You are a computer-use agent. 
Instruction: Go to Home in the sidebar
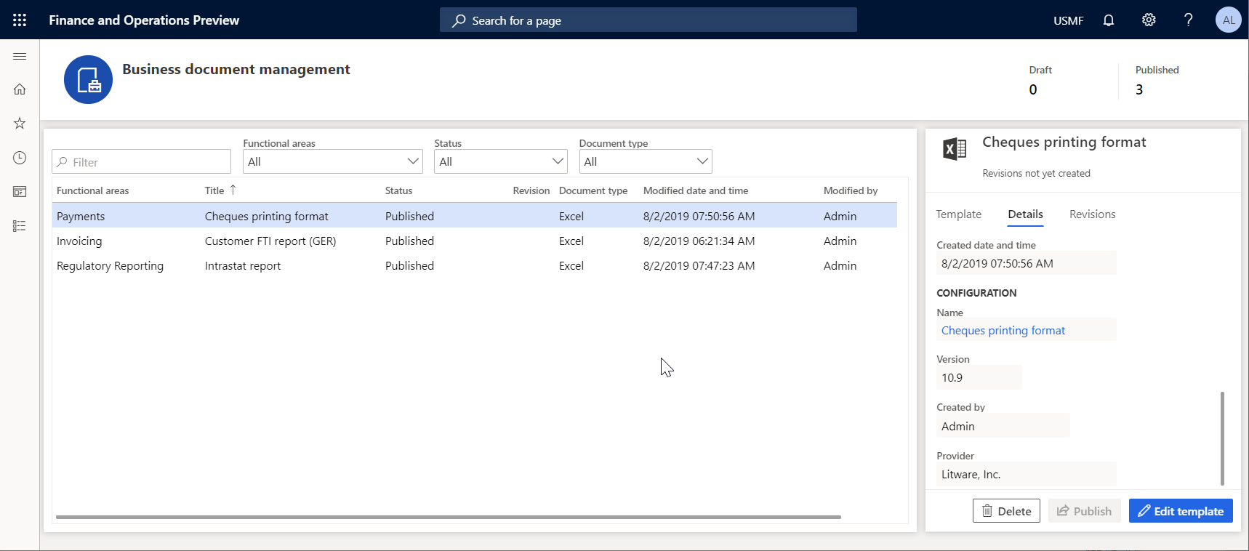click(x=20, y=89)
